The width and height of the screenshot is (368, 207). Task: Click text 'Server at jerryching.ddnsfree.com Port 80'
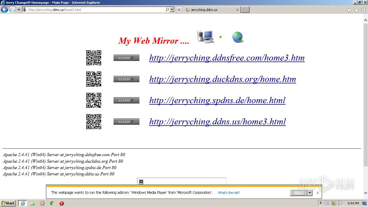click(x=86, y=155)
